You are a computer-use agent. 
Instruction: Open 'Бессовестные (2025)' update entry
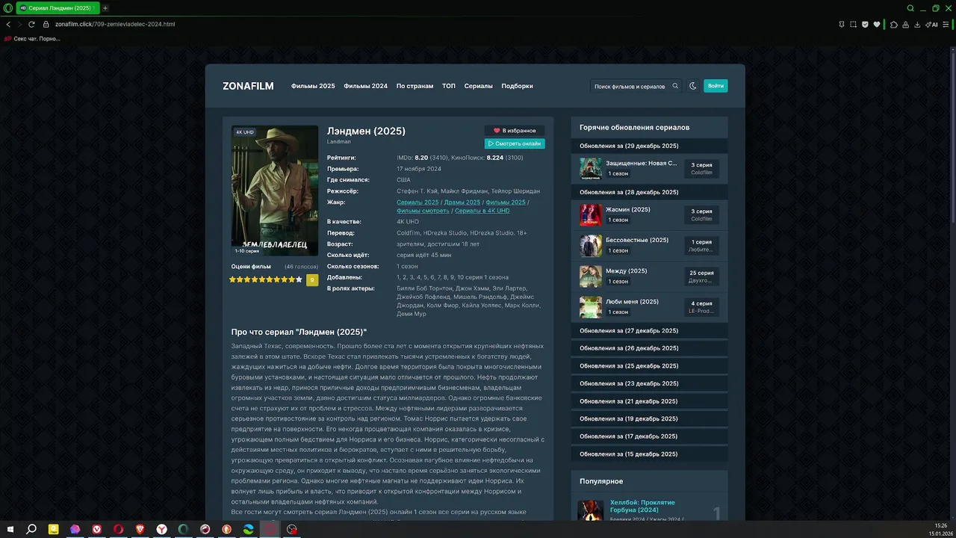click(x=649, y=245)
